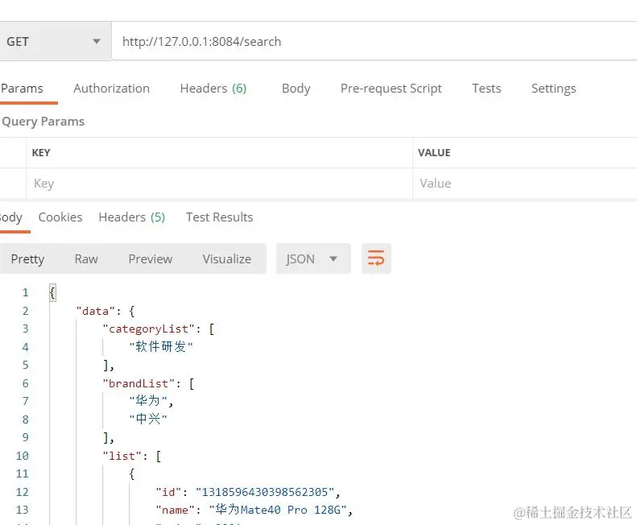Toggle the wrap lines icon
637x525 pixels.
point(376,258)
